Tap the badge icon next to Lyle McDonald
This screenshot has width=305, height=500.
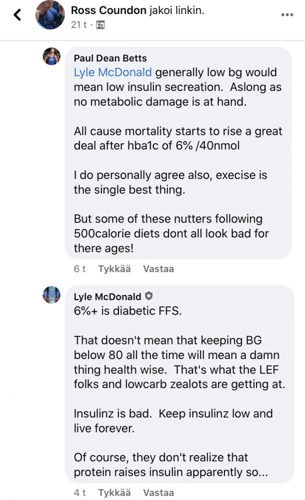pyautogui.click(x=148, y=296)
